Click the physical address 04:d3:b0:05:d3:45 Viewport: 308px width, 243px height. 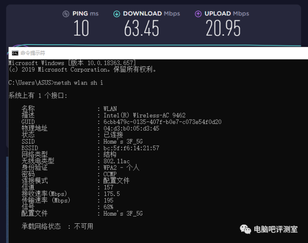(131, 128)
